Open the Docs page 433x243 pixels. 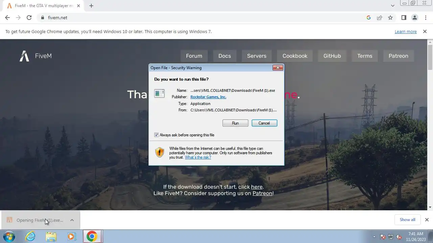(x=225, y=56)
